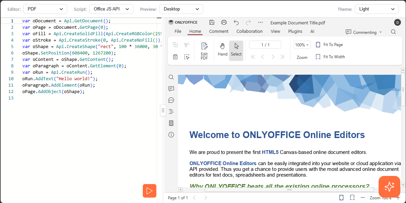Open the Chat panel in sidebar

coord(171,100)
